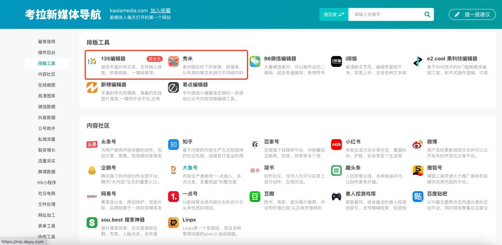Open the 小红书 red icon
Viewport: 502px width, 245px height.
coord(337,144)
